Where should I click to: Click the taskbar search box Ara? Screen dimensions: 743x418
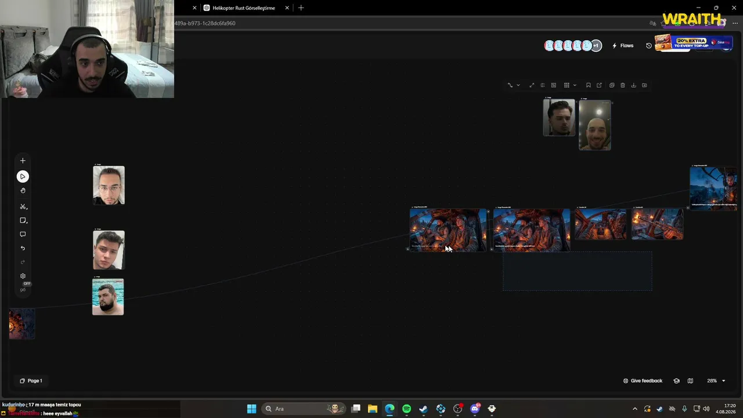tap(304, 409)
